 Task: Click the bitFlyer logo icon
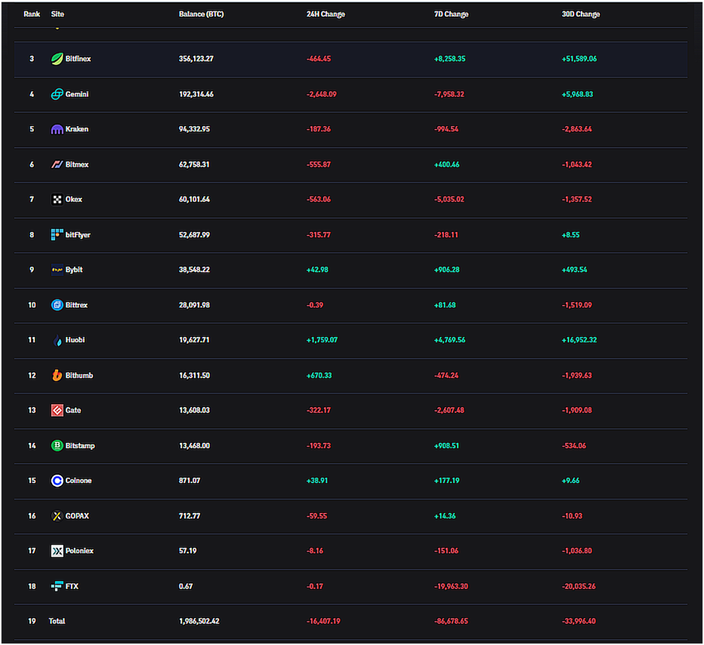[57, 234]
